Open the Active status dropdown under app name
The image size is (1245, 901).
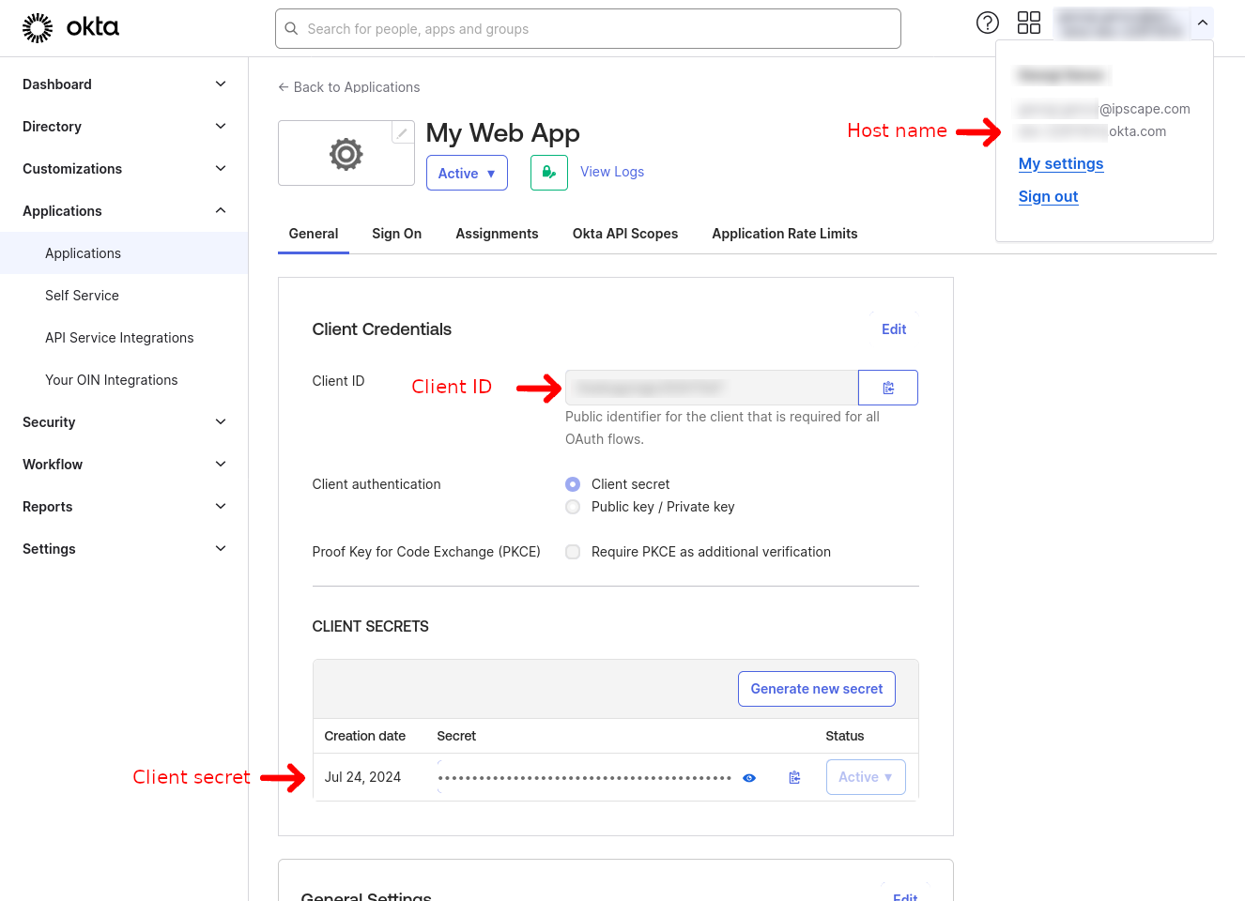pos(467,174)
